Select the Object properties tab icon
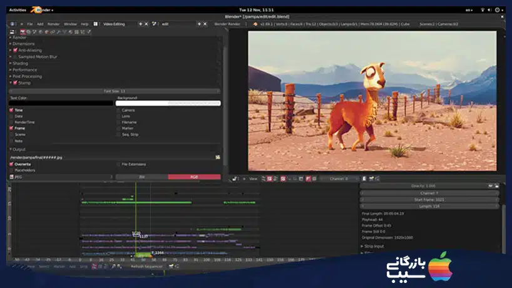The height and width of the screenshot is (288, 512). point(47,32)
